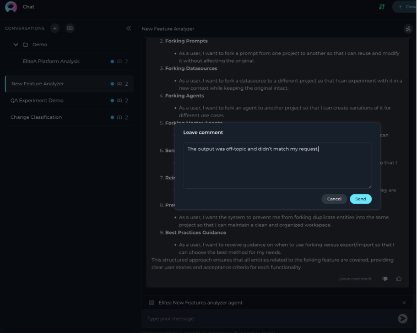Open the QA Experiment Demo conversation
417x333 pixels.
click(69, 101)
